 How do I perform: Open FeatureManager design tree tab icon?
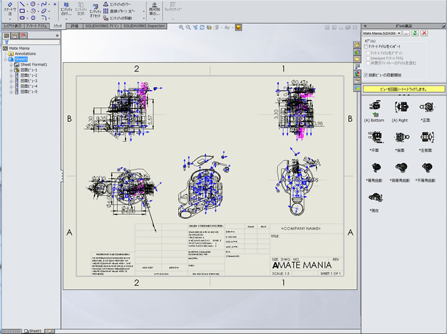click(6, 35)
